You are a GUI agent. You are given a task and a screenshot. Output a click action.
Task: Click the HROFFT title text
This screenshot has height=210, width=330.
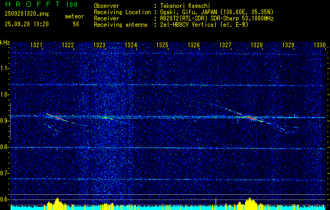point(33,4)
